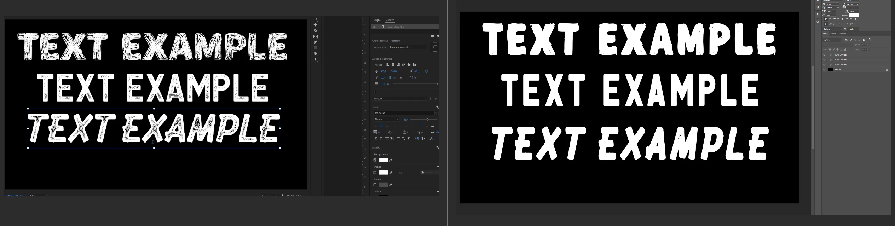The height and width of the screenshot is (226, 895).
Task: Left-align text in Premiere Testo section
Action: point(375,125)
